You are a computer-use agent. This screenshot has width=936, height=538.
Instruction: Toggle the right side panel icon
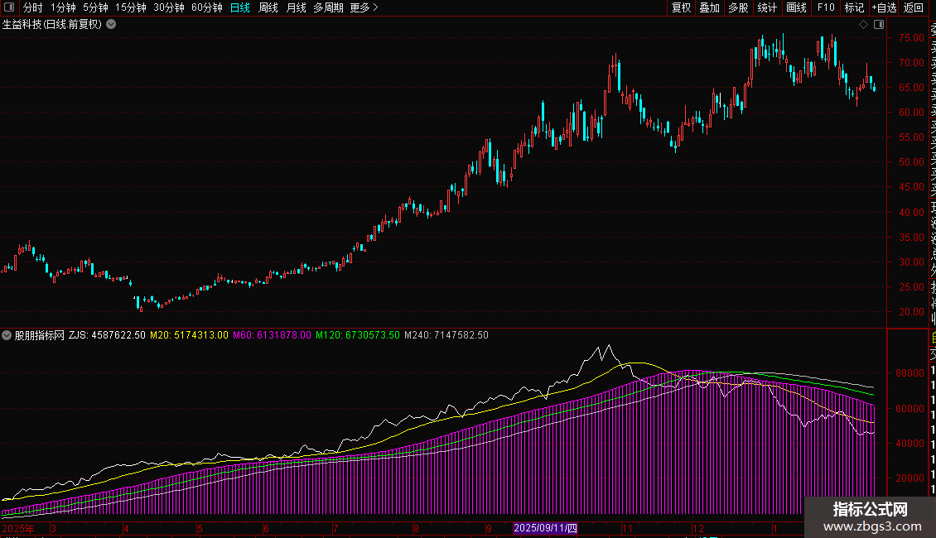pos(879,25)
